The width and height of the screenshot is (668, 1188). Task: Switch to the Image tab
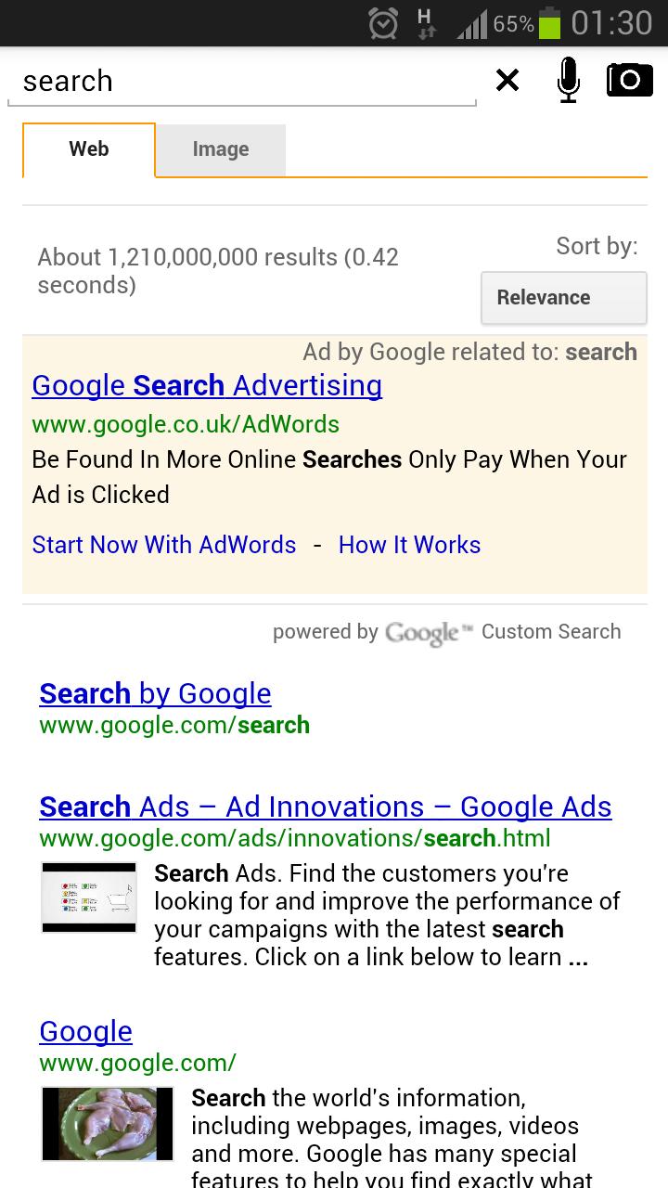220,149
